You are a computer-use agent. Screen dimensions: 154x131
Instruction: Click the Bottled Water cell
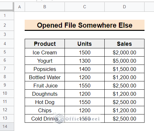45,77
